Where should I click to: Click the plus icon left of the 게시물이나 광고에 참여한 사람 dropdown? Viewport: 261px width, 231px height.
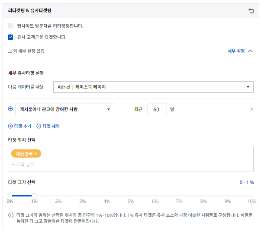pos(10,109)
